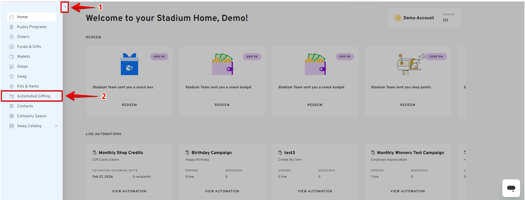The width and height of the screenshot is (525, 200).
Task: Open Company Space from sidebar
Action: (x=31, y=116)
